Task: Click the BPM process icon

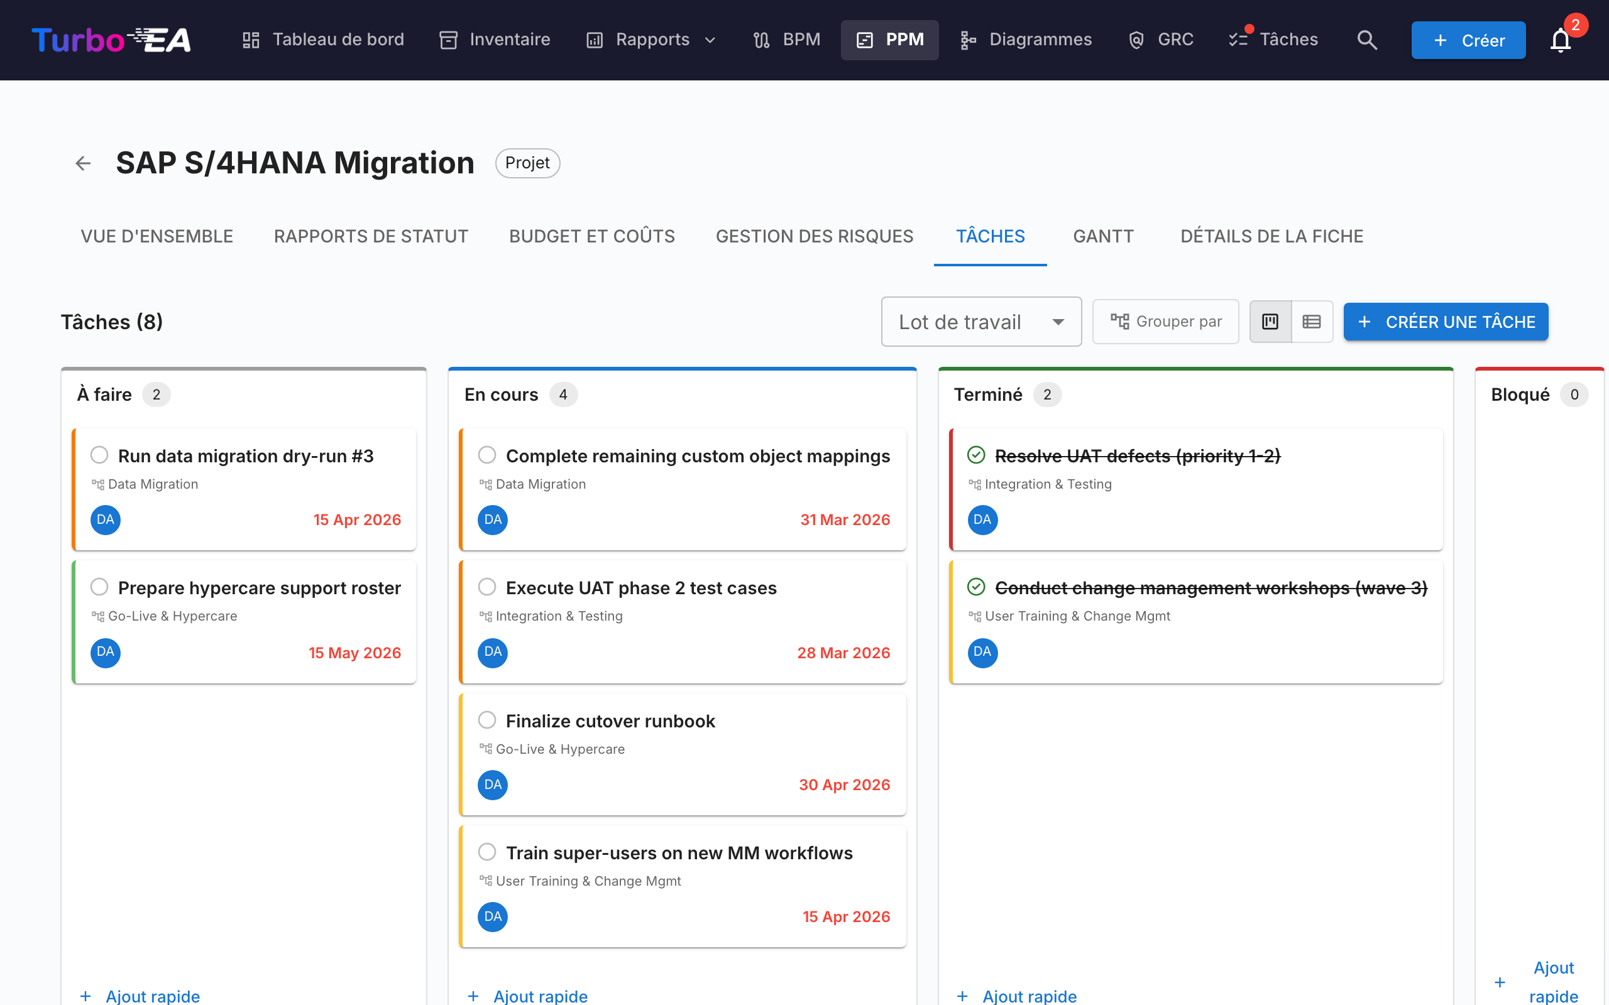Action: pyautogui.click(x=761, y=40)
